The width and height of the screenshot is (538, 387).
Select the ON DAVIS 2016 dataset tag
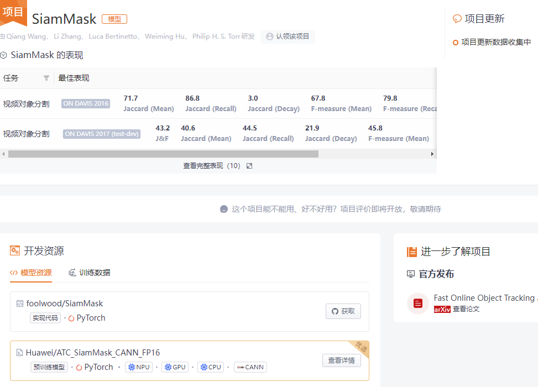point(86,103)
